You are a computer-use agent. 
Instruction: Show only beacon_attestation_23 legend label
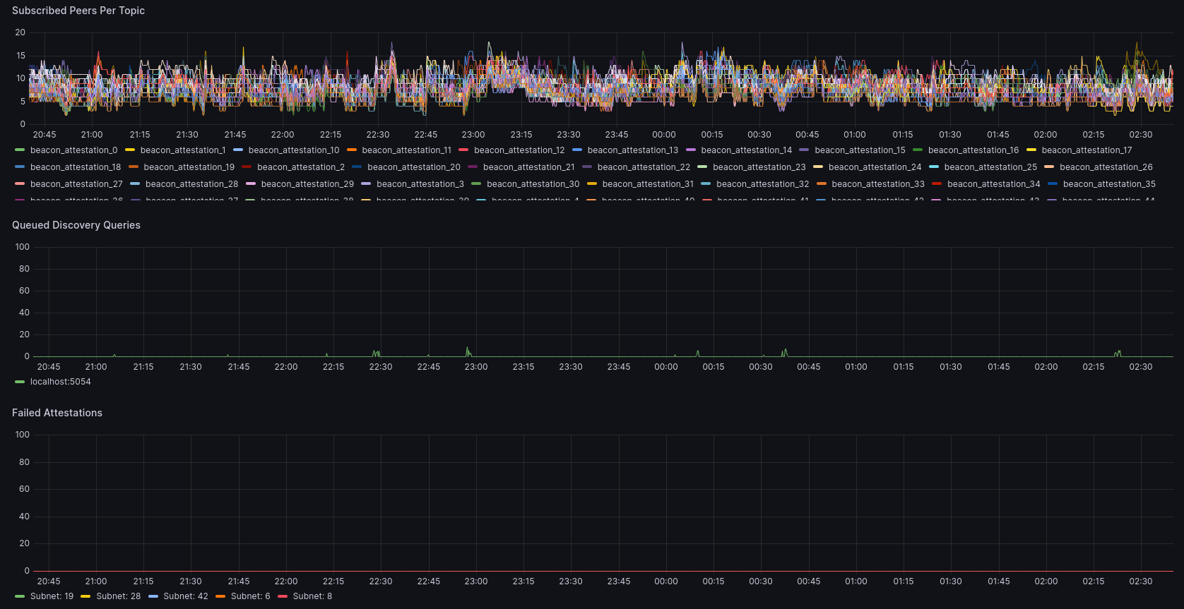click(x=759, y=167)
